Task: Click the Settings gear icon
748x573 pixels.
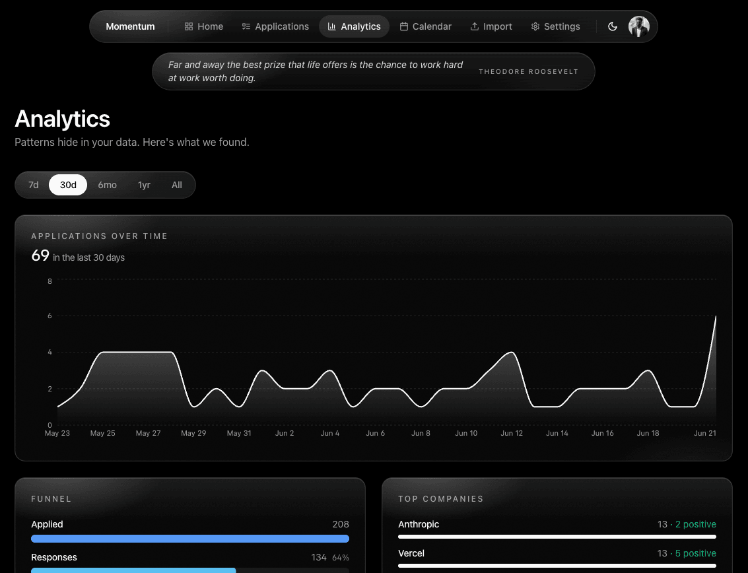Action: pos(535,26)
